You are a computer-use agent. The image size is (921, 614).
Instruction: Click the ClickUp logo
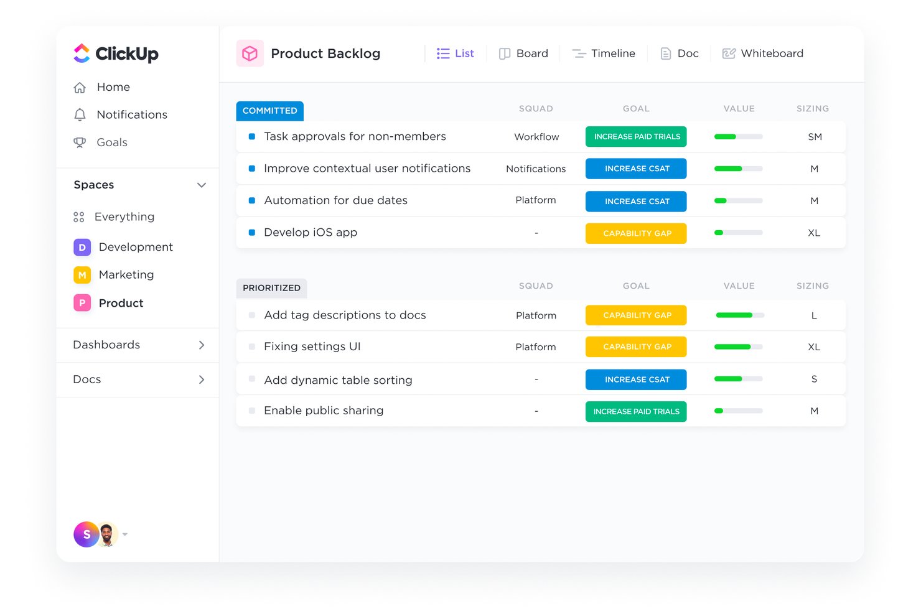click(x=116, y=53)
